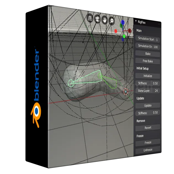Click the RigFlex panel drag grip
This screenshot has height=174, width=174.
(x=159, y=24)
